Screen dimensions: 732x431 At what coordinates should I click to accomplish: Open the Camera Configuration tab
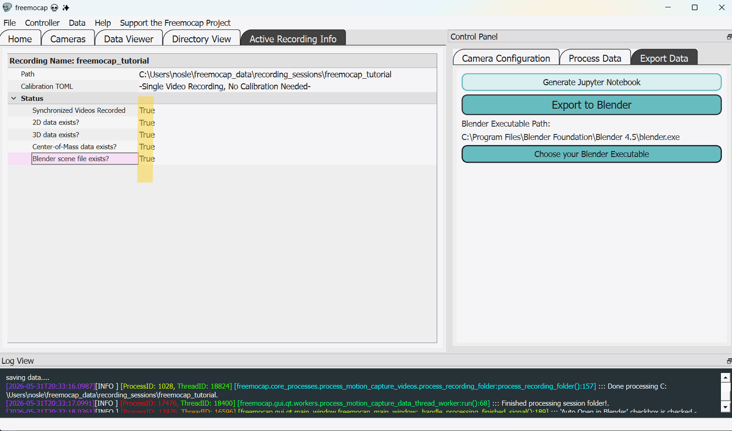coord(506,58)
